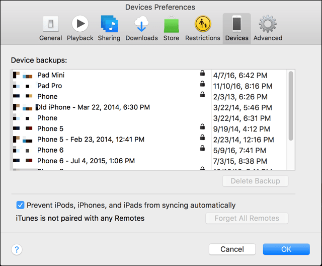Confirm preferences with OK button

pyautogui.click(x=286, y=249)
